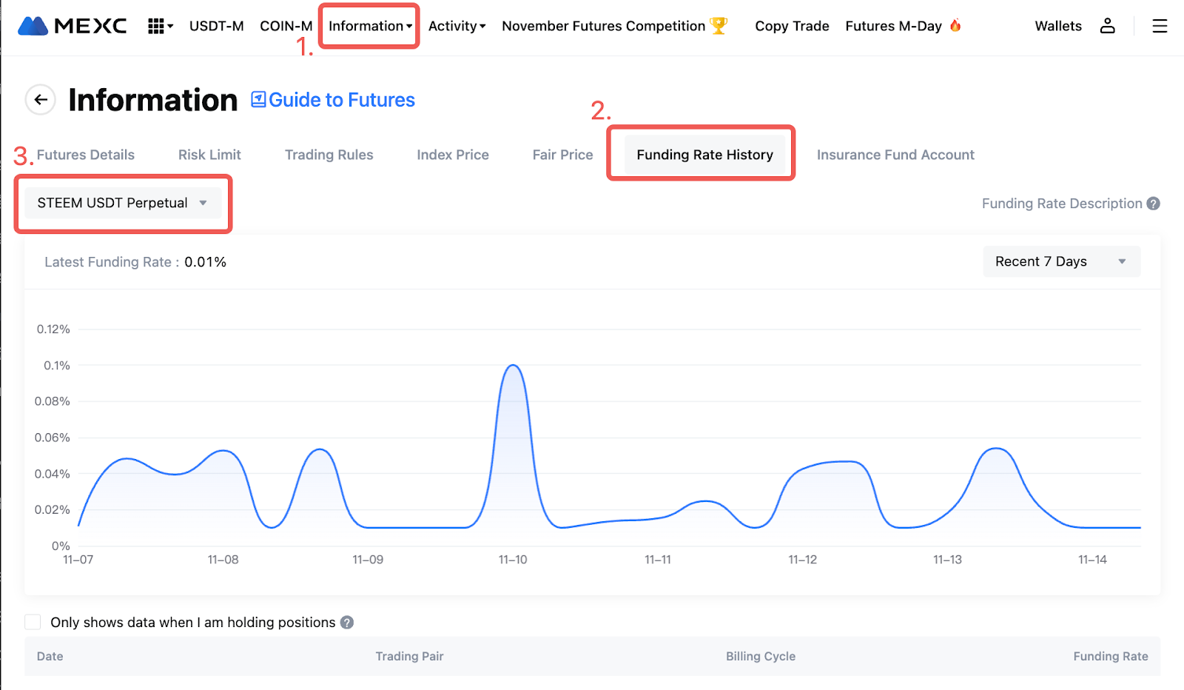Click help icon beside holding positions option
Screen dimensions: 1184x690
coord(347,623)
